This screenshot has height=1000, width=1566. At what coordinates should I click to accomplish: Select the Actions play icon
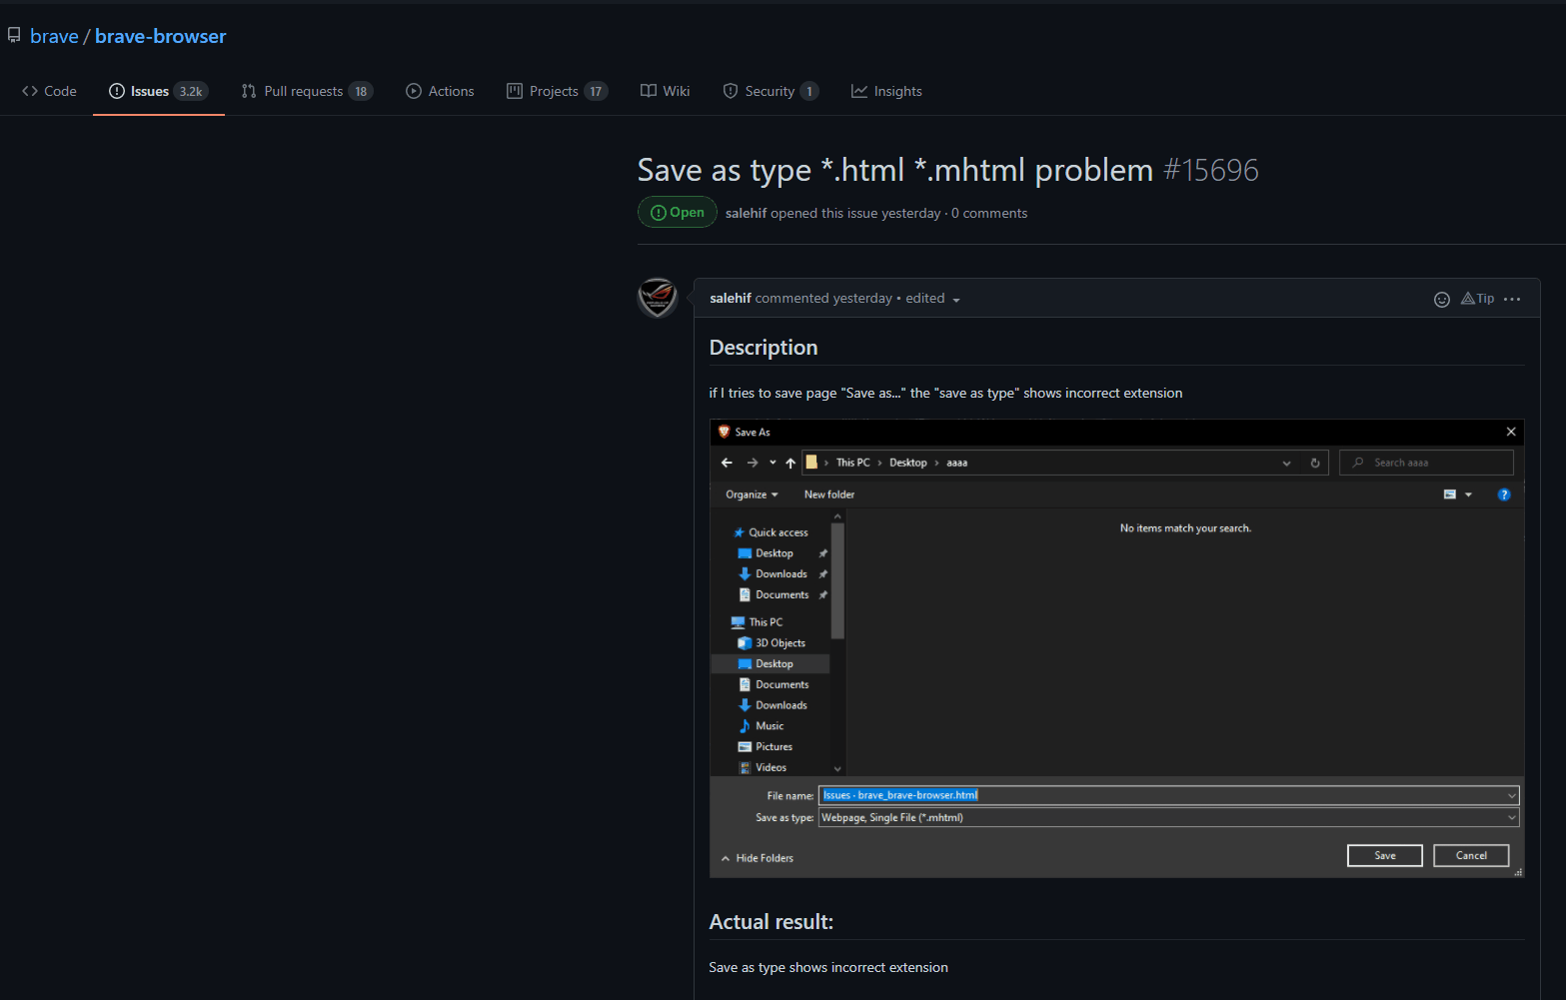(x=413, y=91)
